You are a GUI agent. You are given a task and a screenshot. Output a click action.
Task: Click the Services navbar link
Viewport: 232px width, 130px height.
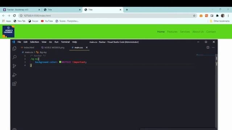tap(185, 32)
